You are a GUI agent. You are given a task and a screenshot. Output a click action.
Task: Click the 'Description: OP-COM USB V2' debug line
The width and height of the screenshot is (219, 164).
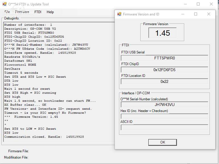[30, 29]
